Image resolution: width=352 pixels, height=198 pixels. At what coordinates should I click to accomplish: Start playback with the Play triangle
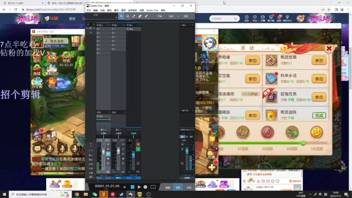point(139,187)
